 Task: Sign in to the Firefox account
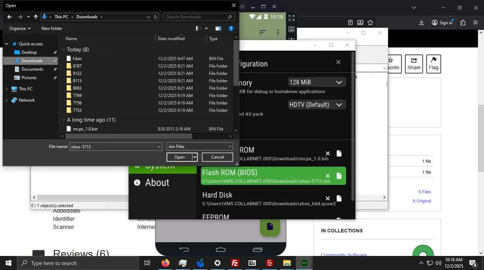[x=442, y=22]
